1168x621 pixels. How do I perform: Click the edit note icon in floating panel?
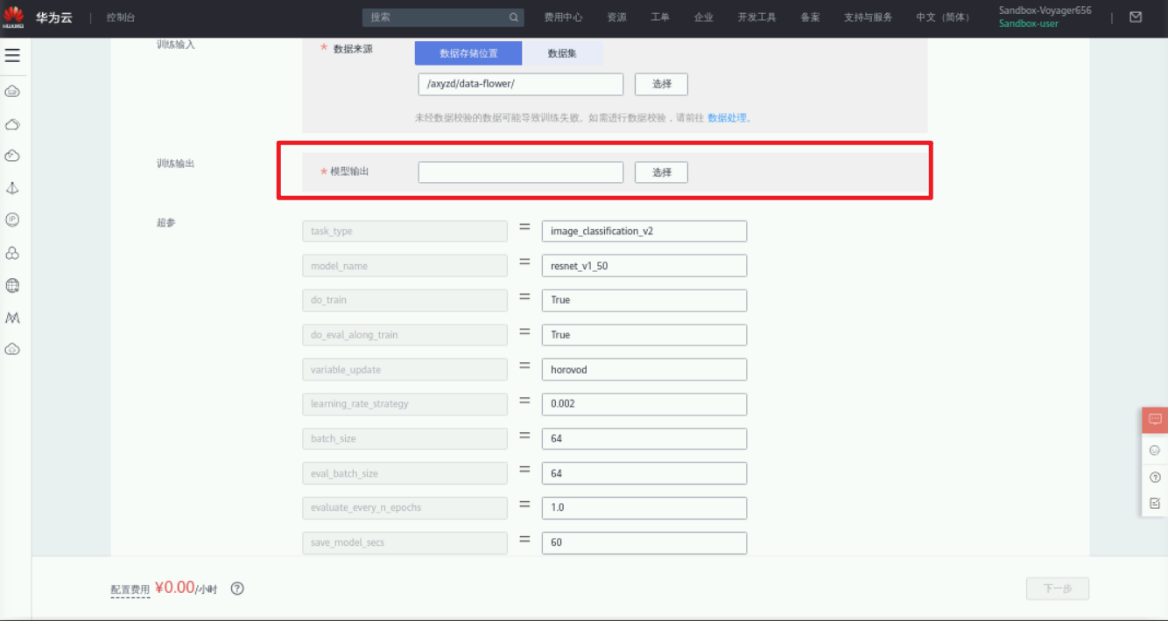(x=1155, y=503)
